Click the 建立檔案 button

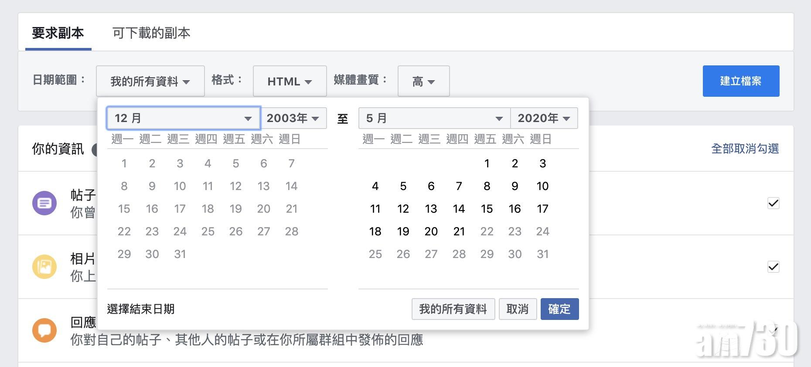coord(740,81)
